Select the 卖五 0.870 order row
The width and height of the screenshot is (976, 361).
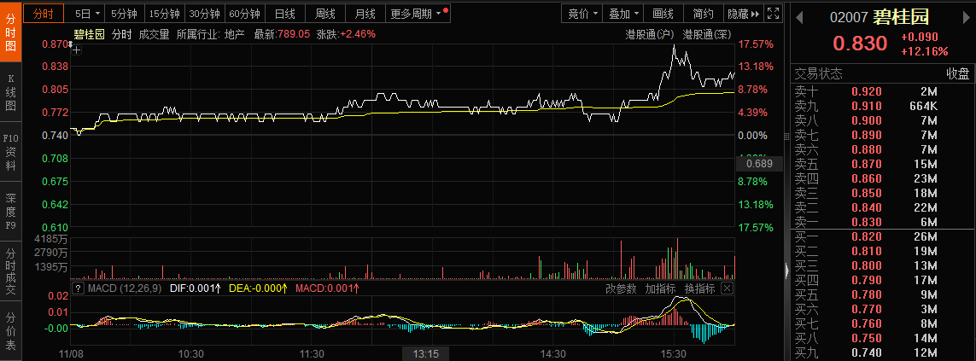click(883, 164)
